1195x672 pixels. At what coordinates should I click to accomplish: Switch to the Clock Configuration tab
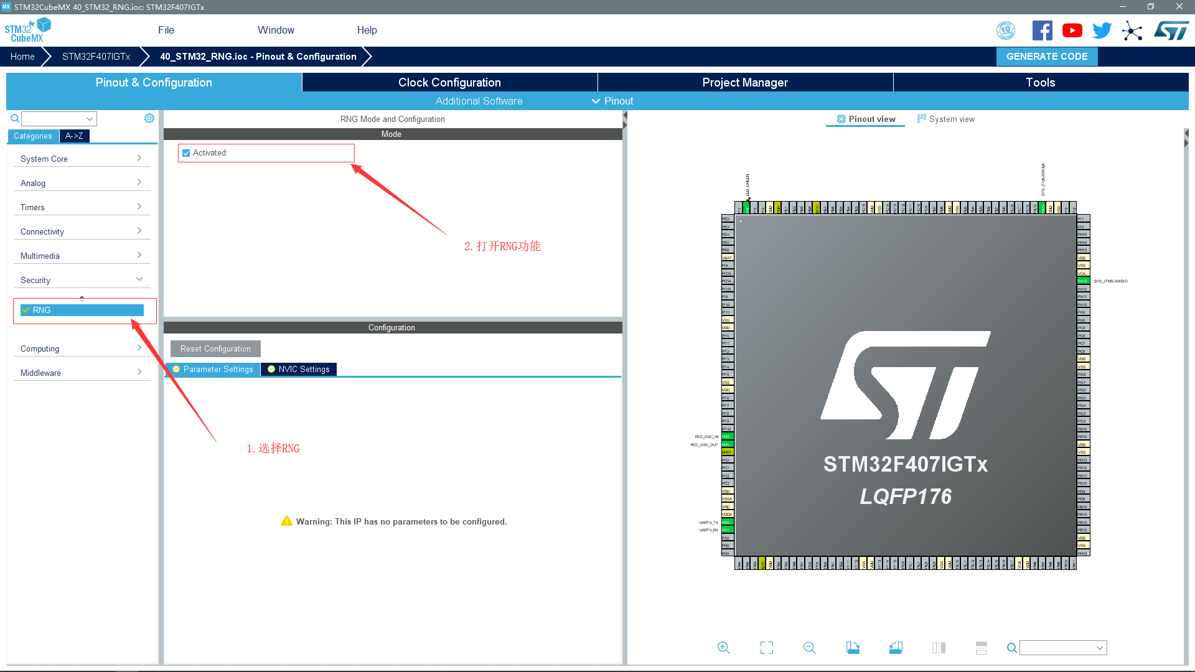[x=449, y=83]
